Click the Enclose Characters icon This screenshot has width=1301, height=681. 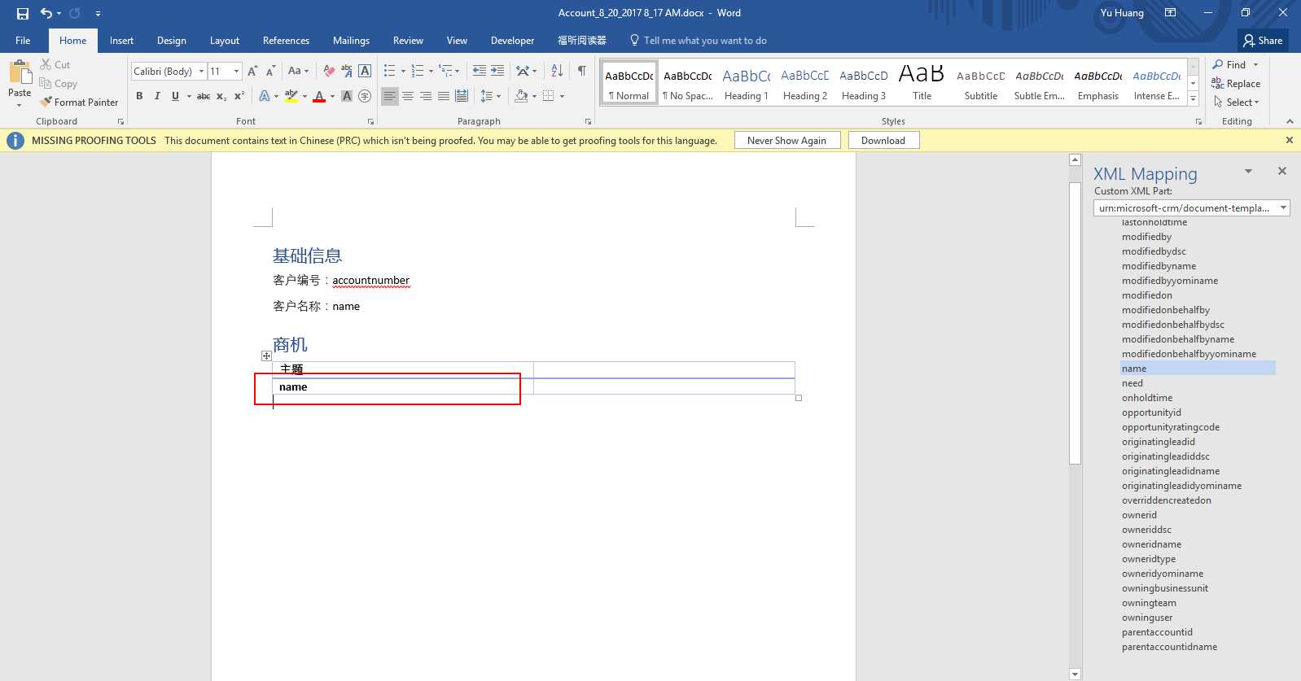pyautogui.click(x=365, y=96)
